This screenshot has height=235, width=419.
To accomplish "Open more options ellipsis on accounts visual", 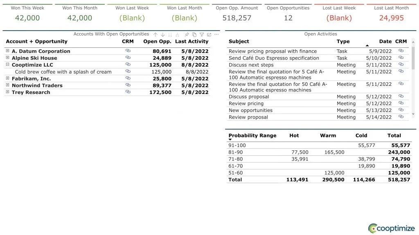I will tap(216, 35).
